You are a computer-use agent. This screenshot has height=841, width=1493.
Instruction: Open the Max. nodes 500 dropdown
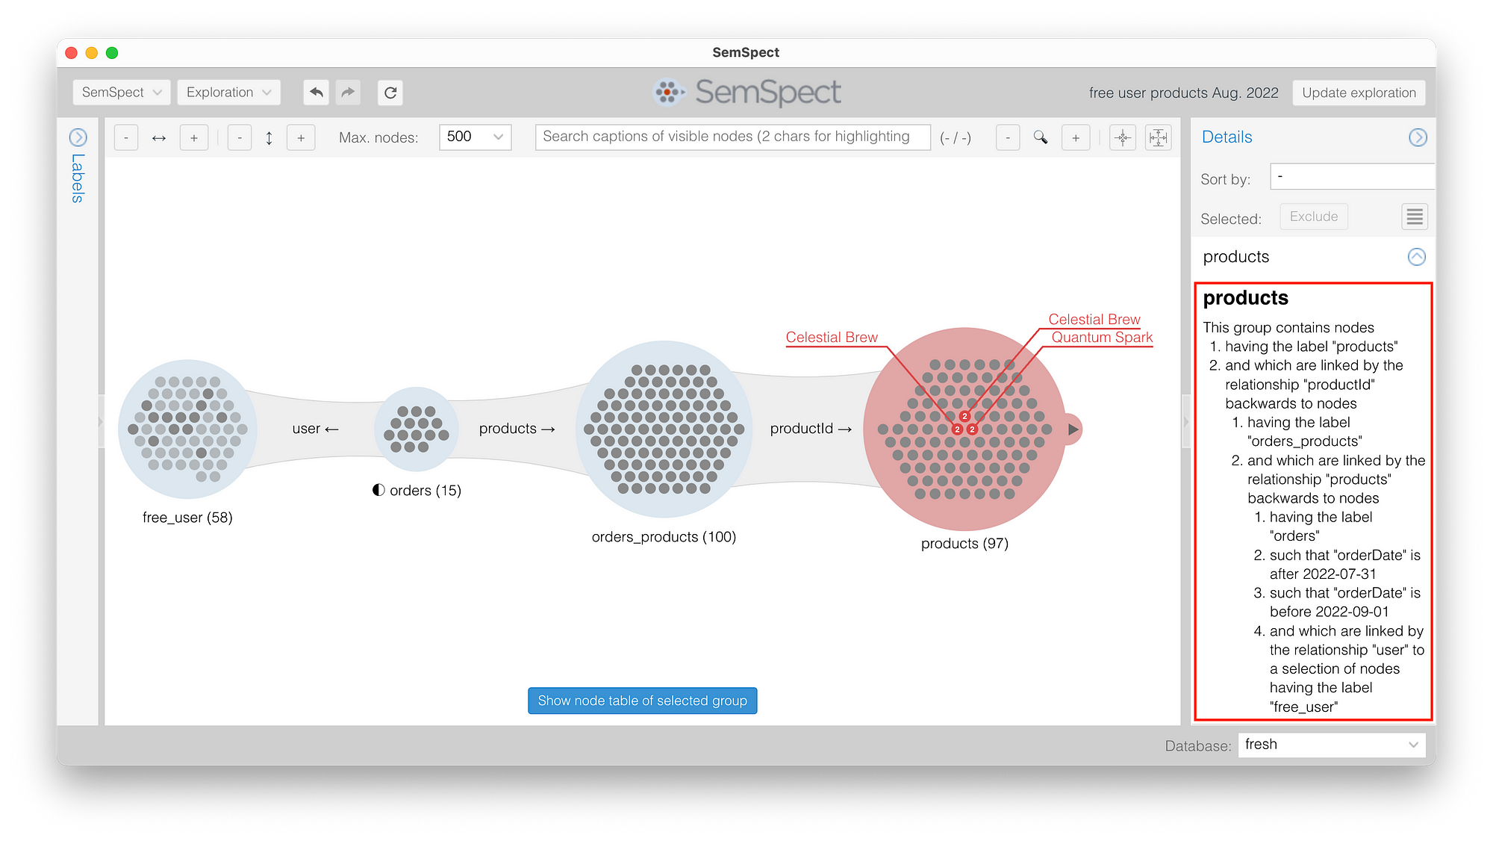476,137
